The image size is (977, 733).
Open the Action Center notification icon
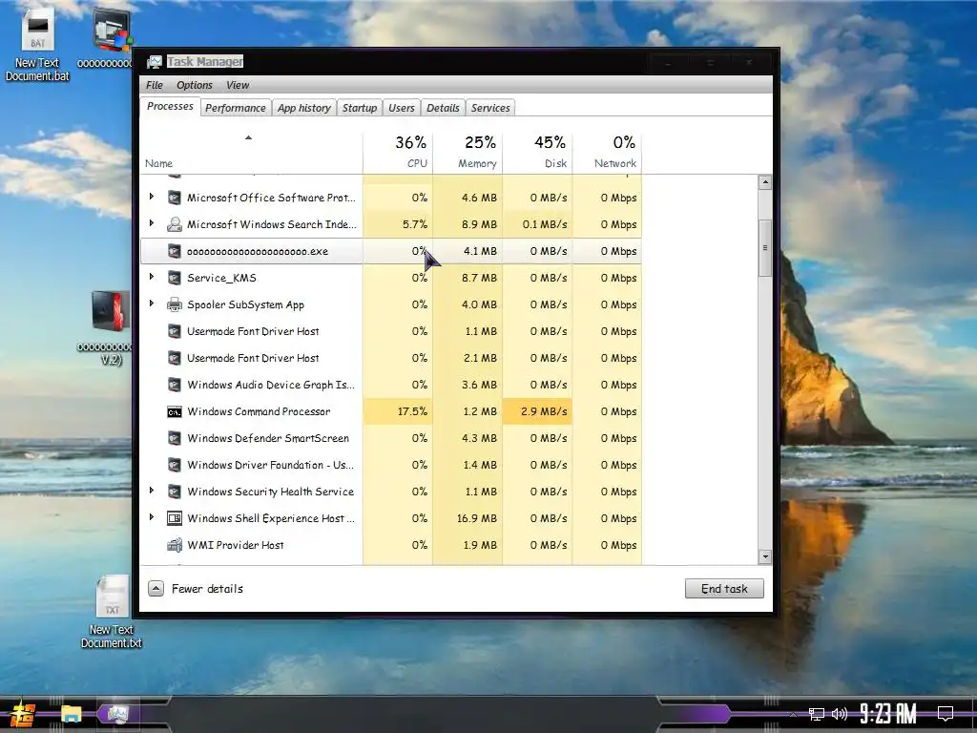(x=946, y=713)
